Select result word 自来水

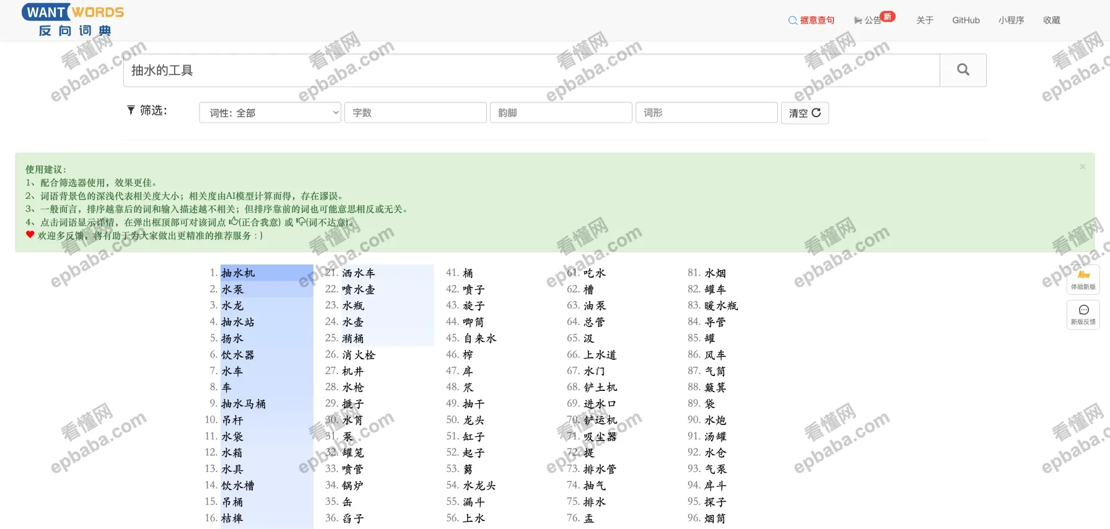[479, 339]
